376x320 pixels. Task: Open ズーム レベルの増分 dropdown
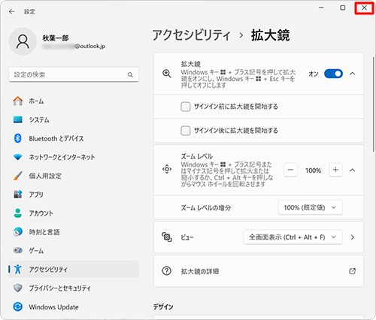point(311,207)
